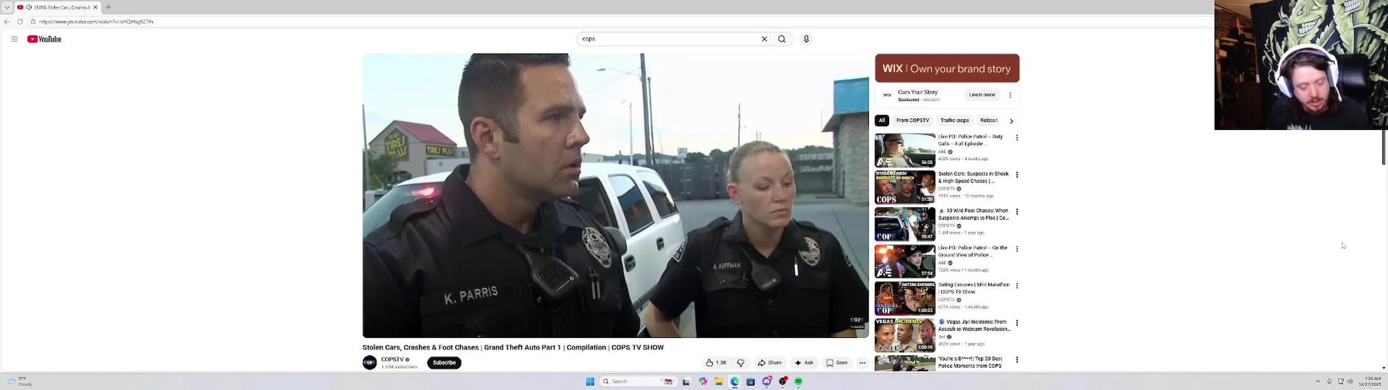Screen dimensions: 1388x390
Task: Open Dating Excuses Mini Marathon video title
Action: pos(974,288)
